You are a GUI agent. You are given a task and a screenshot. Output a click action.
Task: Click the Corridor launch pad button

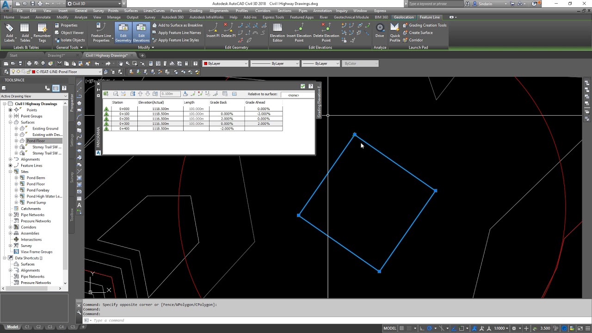coord(413,40)
